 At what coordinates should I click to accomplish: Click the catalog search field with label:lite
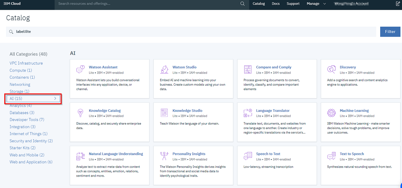(191, 32)
